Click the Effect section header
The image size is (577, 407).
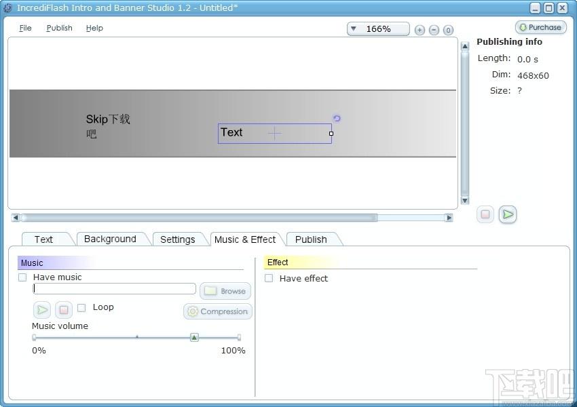click(x=278, y=262)
